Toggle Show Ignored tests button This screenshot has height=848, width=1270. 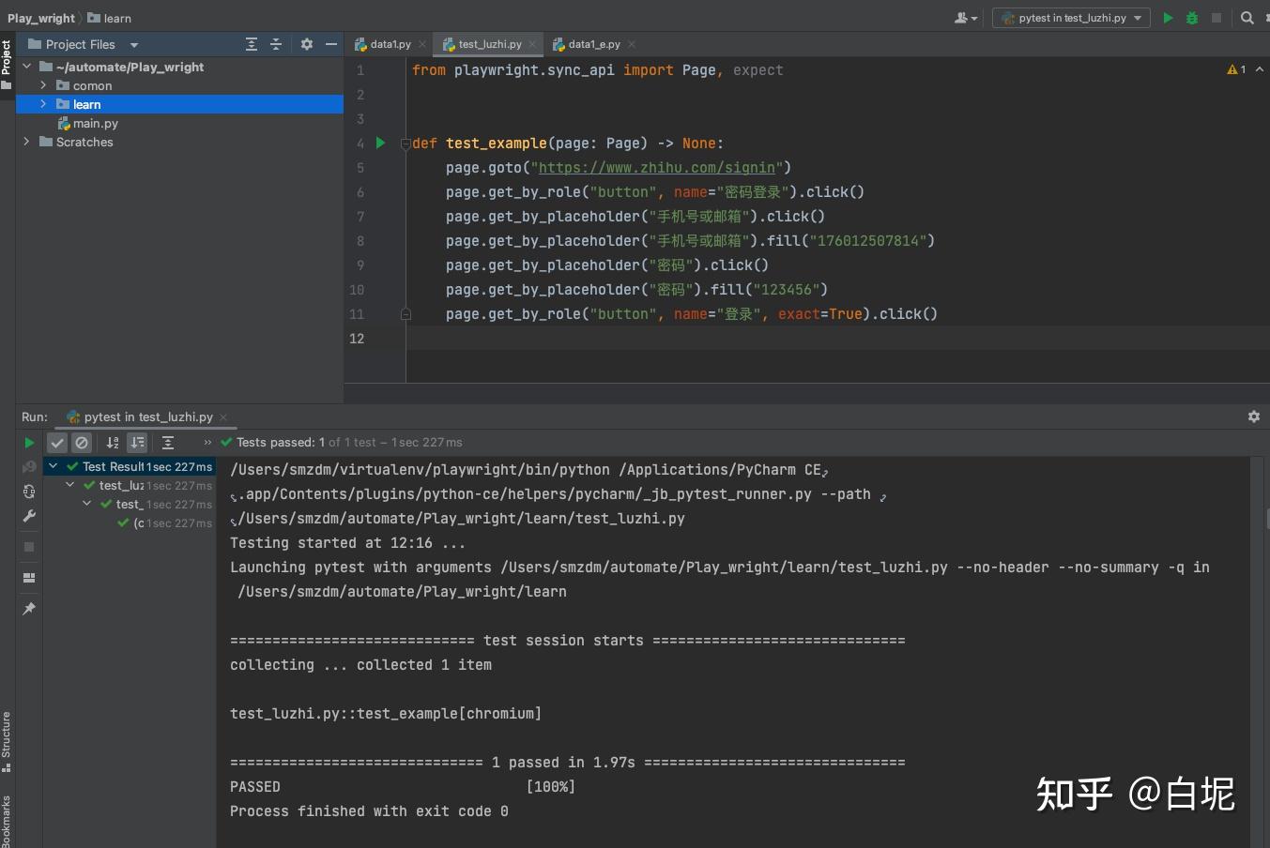(x=82, y=443)
